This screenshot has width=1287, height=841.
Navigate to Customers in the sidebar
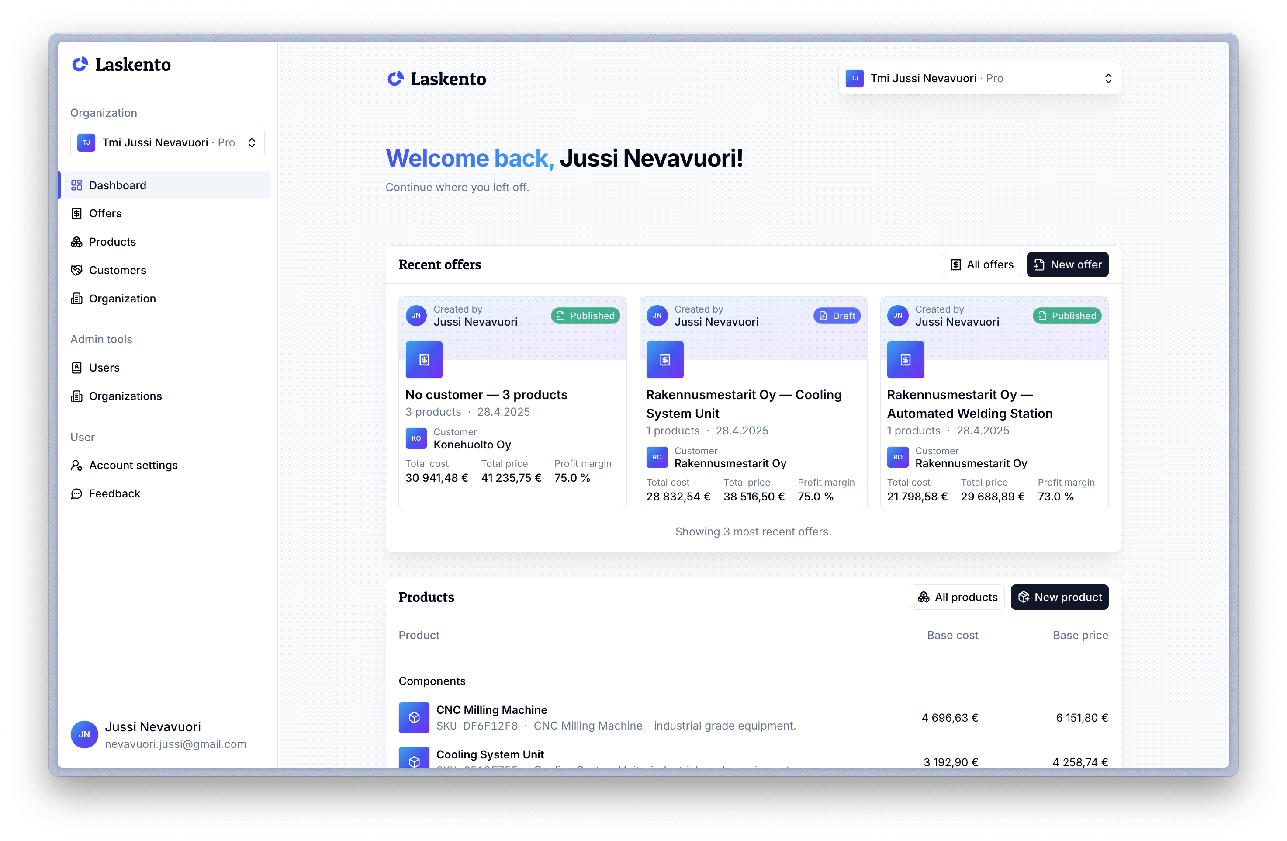click(118, 270)
